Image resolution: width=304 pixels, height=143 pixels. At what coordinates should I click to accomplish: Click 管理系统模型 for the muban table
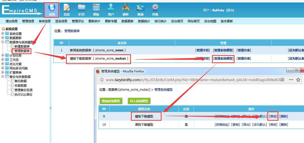[x=223, y=59]
